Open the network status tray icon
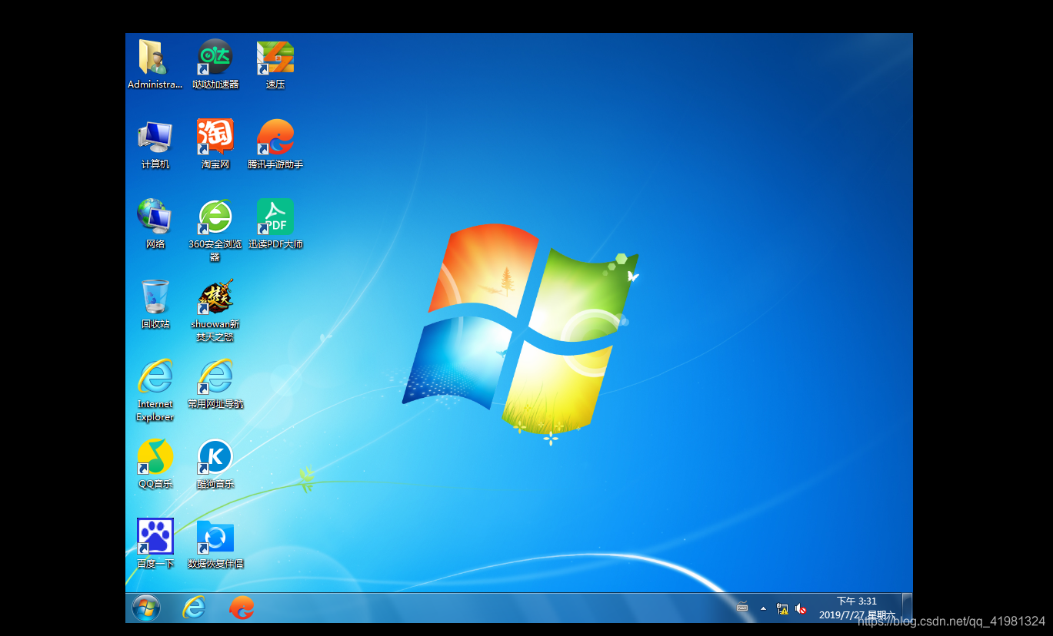The image size is (1053, 636). pos(782,608)
